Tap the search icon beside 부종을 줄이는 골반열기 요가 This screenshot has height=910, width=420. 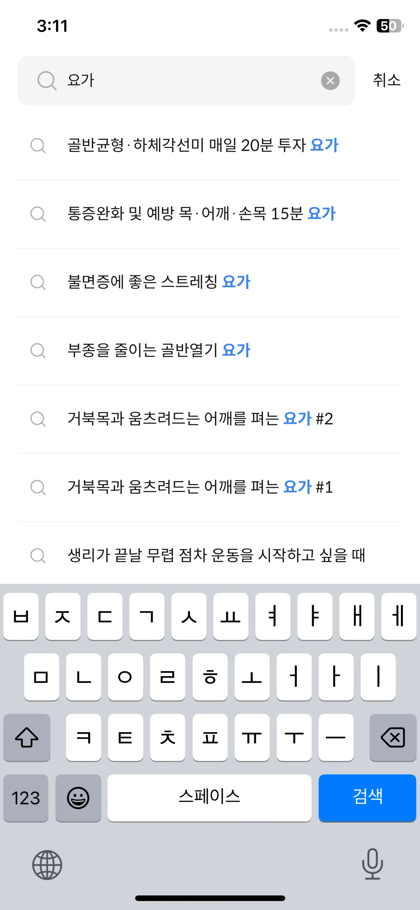coord(38,351)
